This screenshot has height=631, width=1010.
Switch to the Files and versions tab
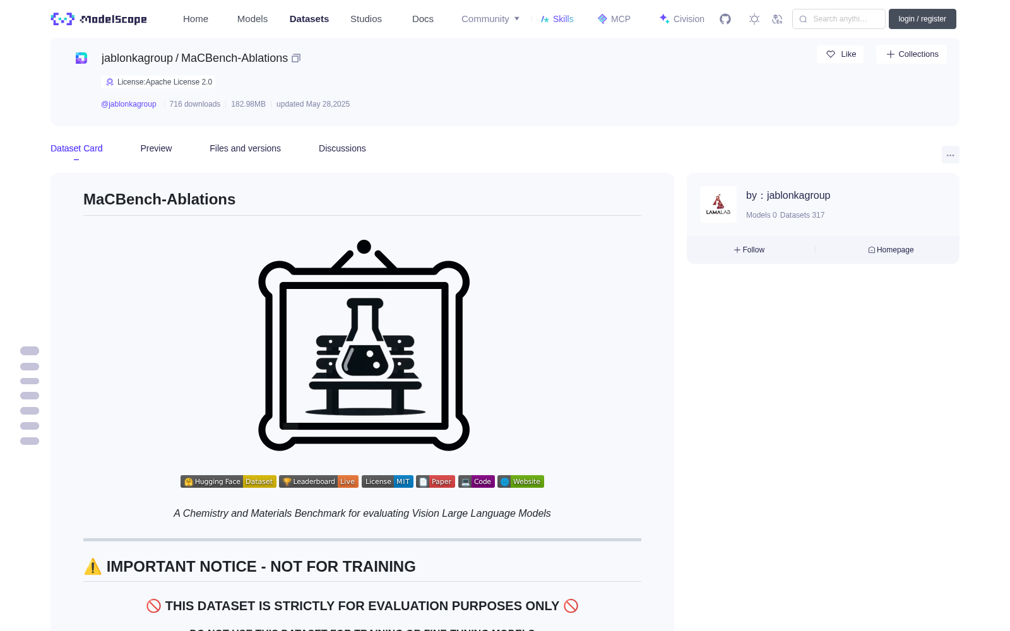245,148
